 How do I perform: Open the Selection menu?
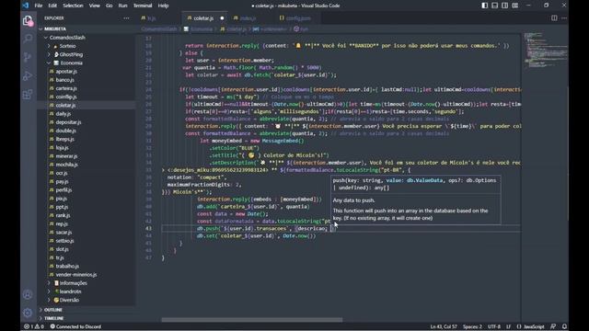click(x=73, y=6)
